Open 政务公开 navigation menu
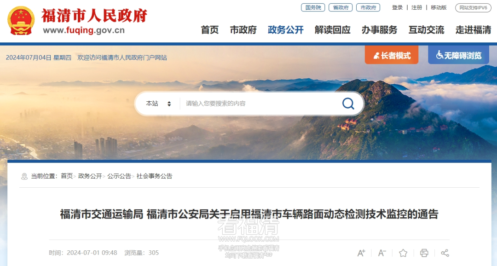This screenshot has height=266, width=497. click(x=286, y=30)
